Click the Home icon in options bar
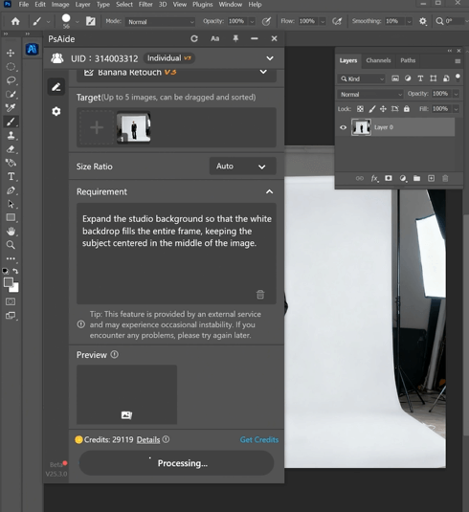 (15, 22)
